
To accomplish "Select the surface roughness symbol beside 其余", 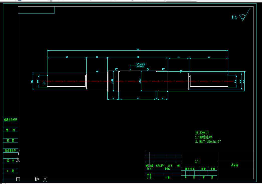I will [244, 15].
